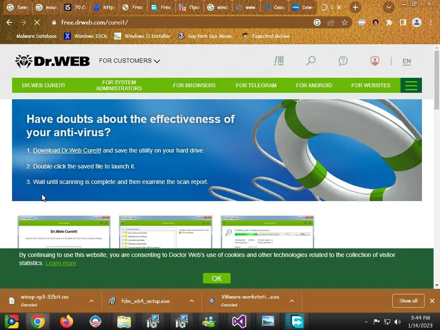The image size is (440, 330).
Task: Open File Explorer from the taskbar
Action: pyautogui.click(x=124, y=321)
